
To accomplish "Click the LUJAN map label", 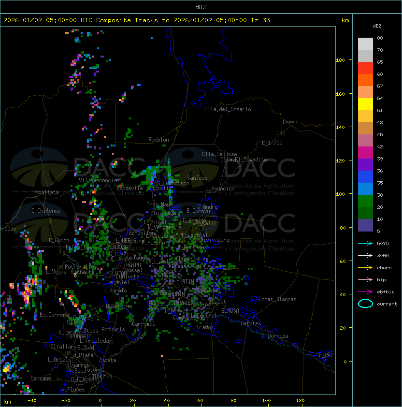I will point(119,274).
